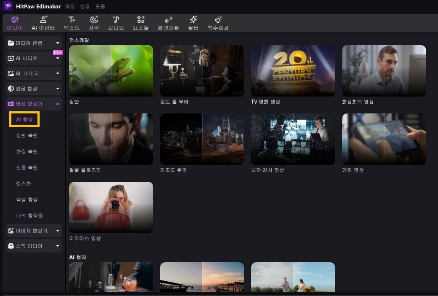Open the 도움 menu
This screenshot has width=438, height=296.
[x=100, y=6]
